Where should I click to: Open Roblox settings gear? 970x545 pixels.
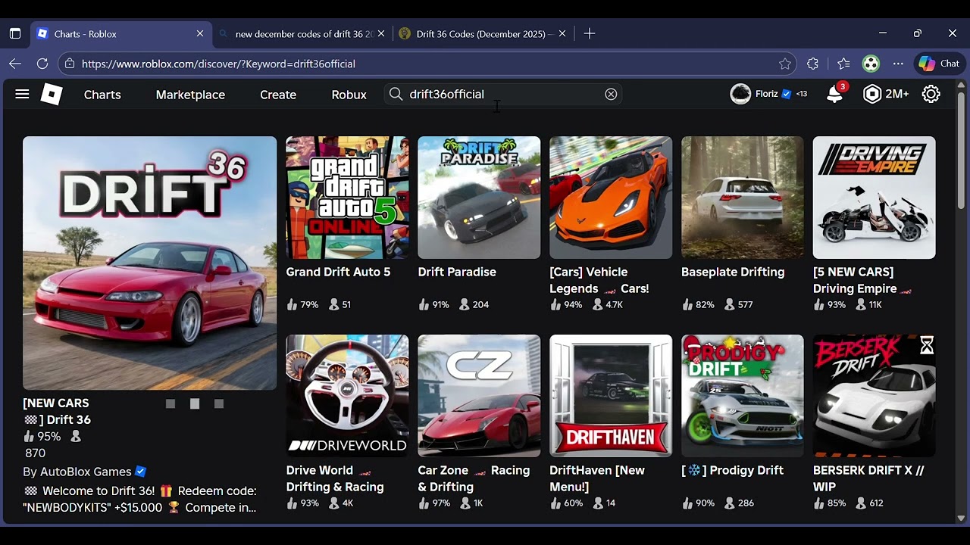click(931, 94)
